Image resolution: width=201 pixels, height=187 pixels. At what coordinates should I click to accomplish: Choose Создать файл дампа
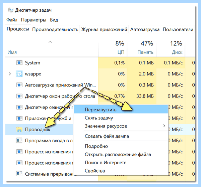[x=121, y=136]
